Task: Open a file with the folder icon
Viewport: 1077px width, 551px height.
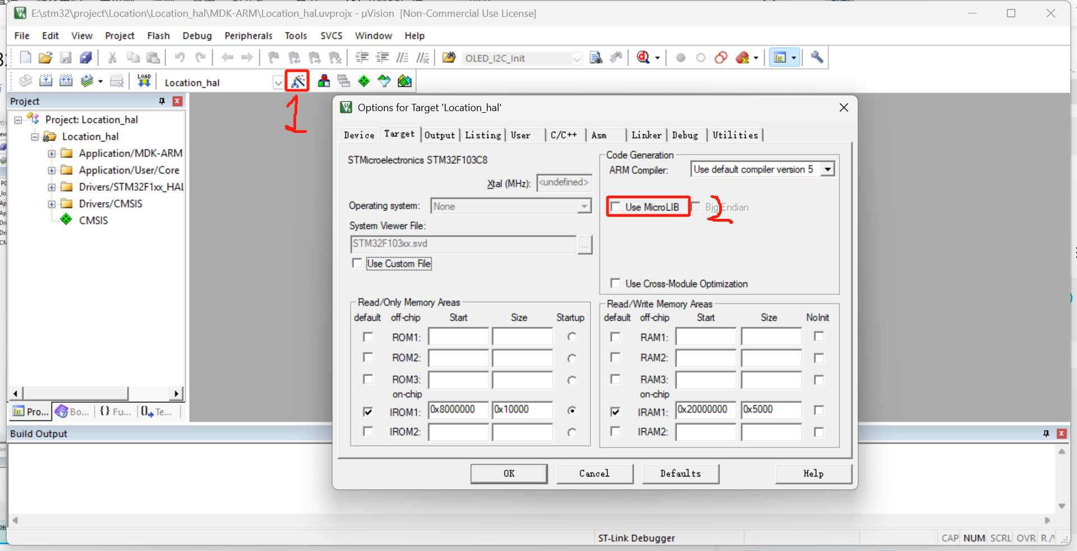Action: (x=45, y=58)
